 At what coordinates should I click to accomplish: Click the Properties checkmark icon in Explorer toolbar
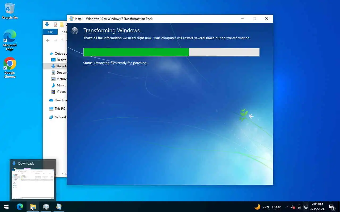(x=56, y=25)
